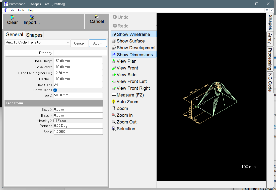This screenshot has height=190, width=276.
Task: Select the vertical Shapes side tab
Action: coord(270,22)
